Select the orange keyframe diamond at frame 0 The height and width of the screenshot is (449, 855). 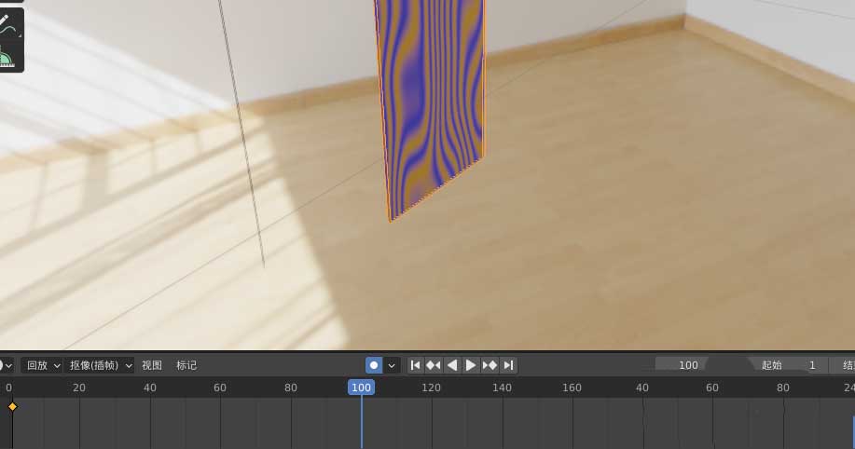[x=12, y=407]
